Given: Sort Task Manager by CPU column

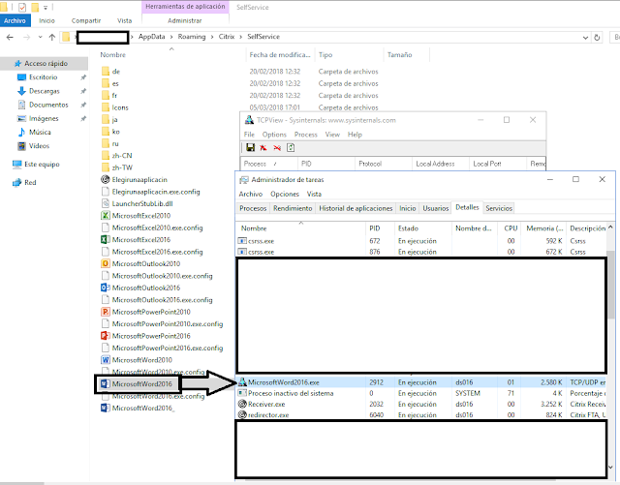Looking at the screenshot, I should coord(511,228).
